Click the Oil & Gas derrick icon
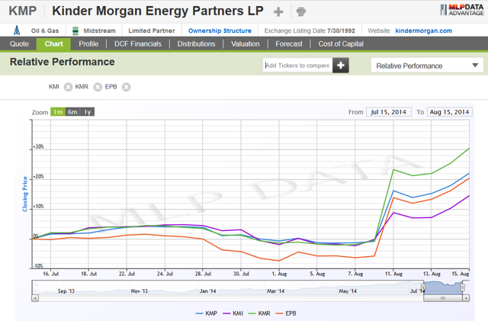The width and height of the screenshot is (488, 321). [17, 30]
